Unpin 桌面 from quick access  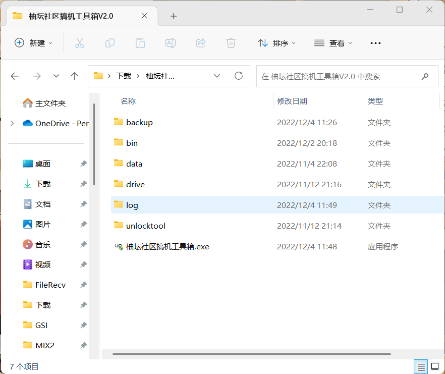pos(83,164)
